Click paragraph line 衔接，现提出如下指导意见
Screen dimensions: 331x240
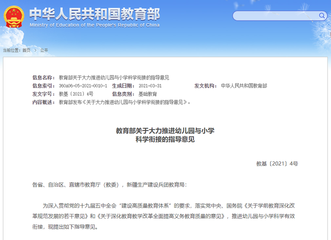pyautogui.click(x=65, y=227)
